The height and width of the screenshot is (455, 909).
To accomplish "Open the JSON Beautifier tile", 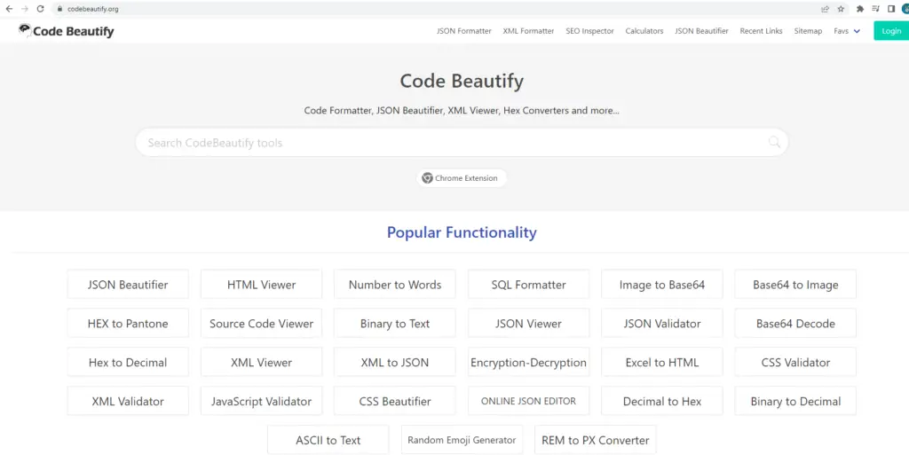I will pos(128,284).
